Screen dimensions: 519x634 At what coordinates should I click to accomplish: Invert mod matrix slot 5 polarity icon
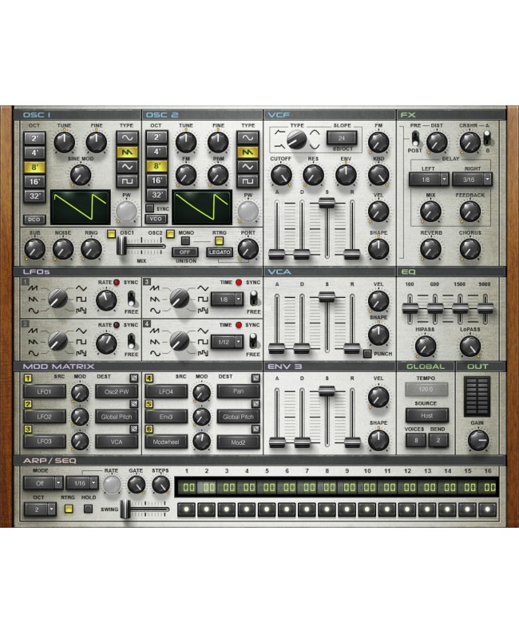[256, 403]
